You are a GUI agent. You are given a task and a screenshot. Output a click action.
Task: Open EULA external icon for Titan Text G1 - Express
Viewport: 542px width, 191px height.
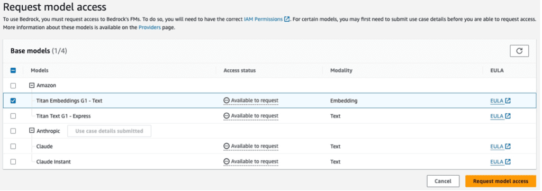[x=508, y=116]
